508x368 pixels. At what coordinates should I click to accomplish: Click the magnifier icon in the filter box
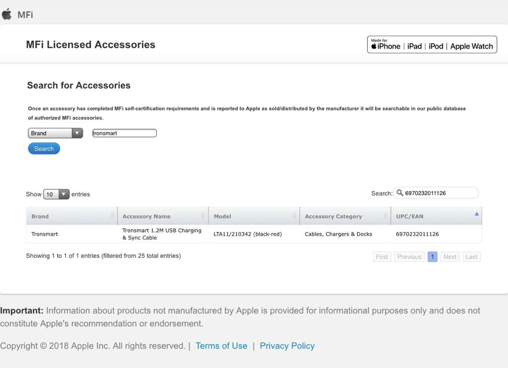400,193
